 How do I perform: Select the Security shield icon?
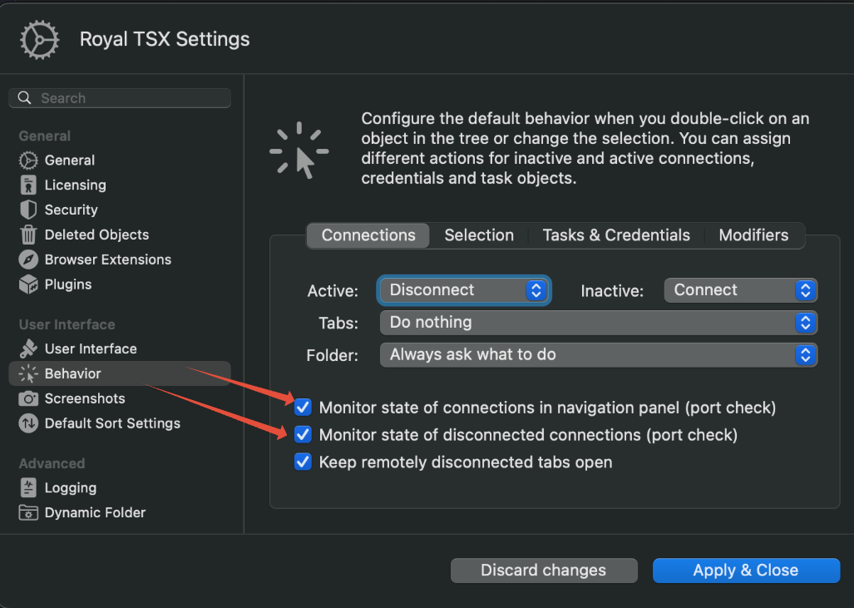[x=28, y=210]
